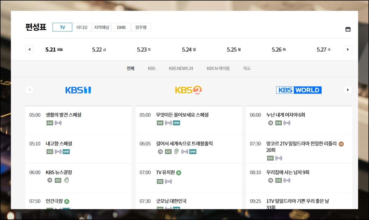Open program 내고향 스페셜
This screenshot has width=369, height=220.
point(59,144)
